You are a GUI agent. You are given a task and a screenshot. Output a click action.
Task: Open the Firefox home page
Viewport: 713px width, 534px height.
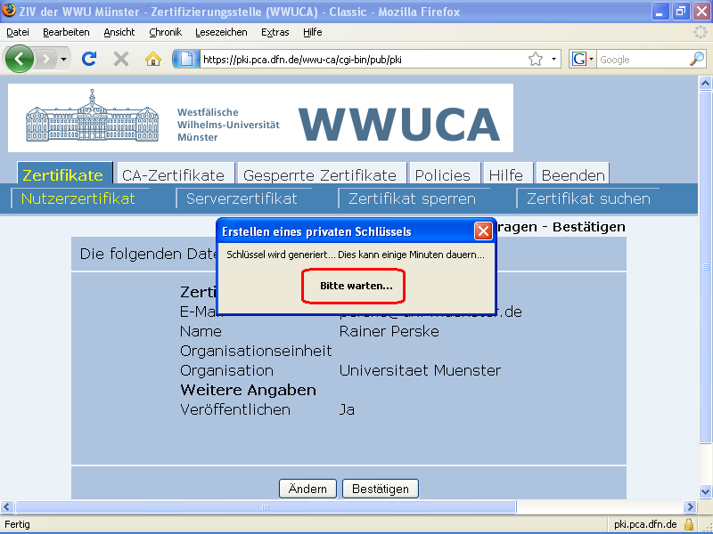[x=152, y=59]
